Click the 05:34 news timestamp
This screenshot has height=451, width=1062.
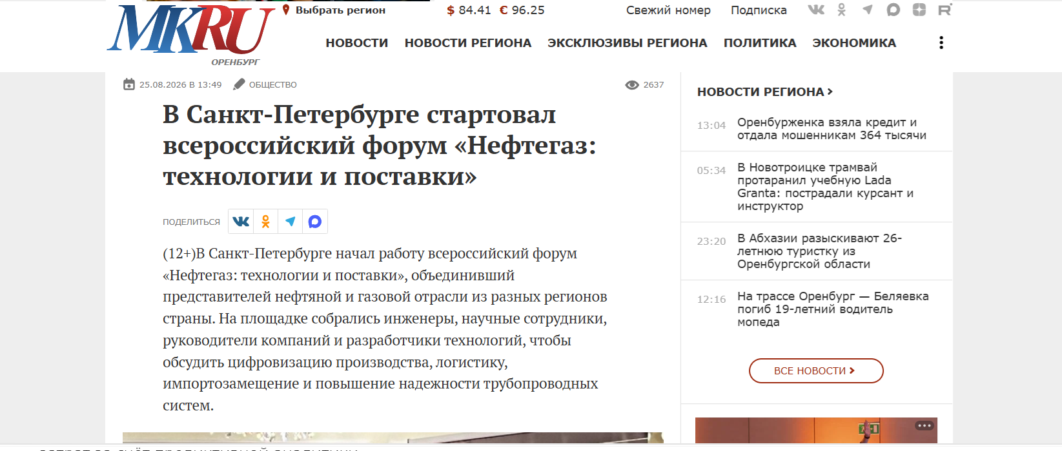[x=711, y=171]
